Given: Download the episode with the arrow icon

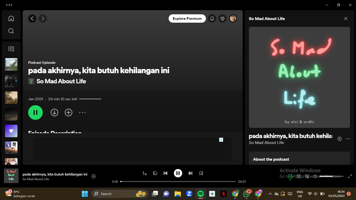Looking at the screenshot, I should click(x=54, y=113).
